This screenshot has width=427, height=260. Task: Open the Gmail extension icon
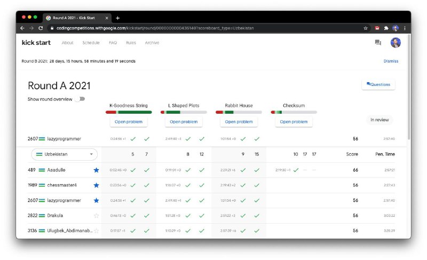pyautogui.click(x=377, y=28)
